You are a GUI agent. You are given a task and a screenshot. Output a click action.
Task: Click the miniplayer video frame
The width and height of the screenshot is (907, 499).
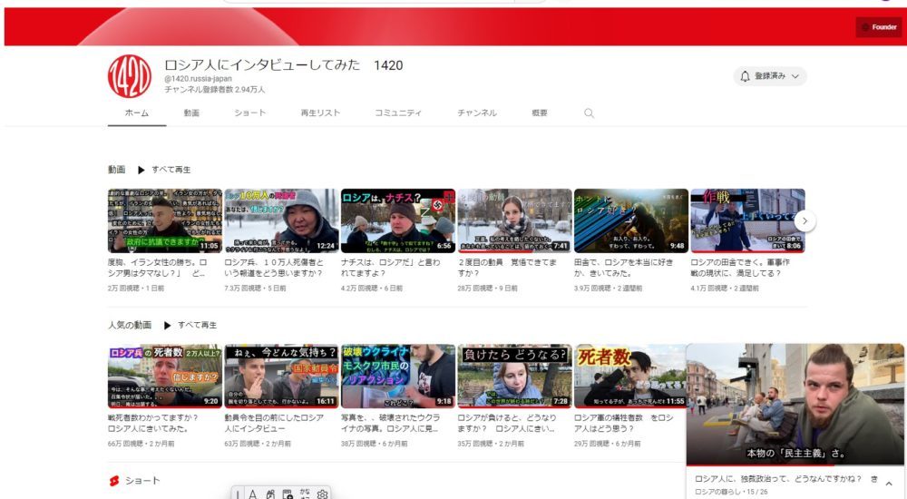point(795,404)
